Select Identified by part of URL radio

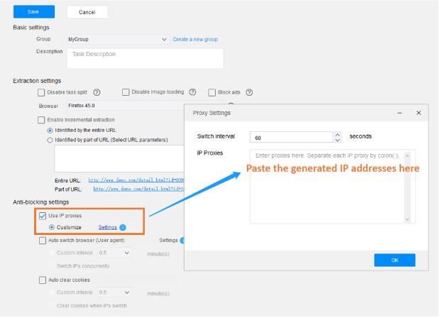pyautogui.click(x=50, y=140)
